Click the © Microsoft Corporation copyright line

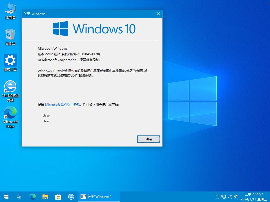(x=69, y=60)
